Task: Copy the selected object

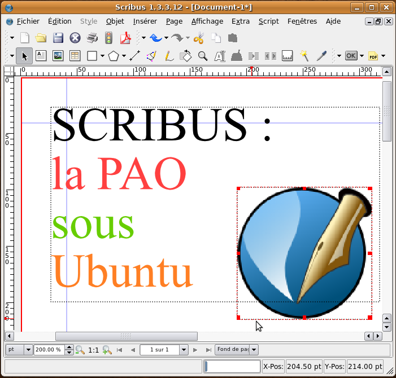Action: tap(216, 38)
